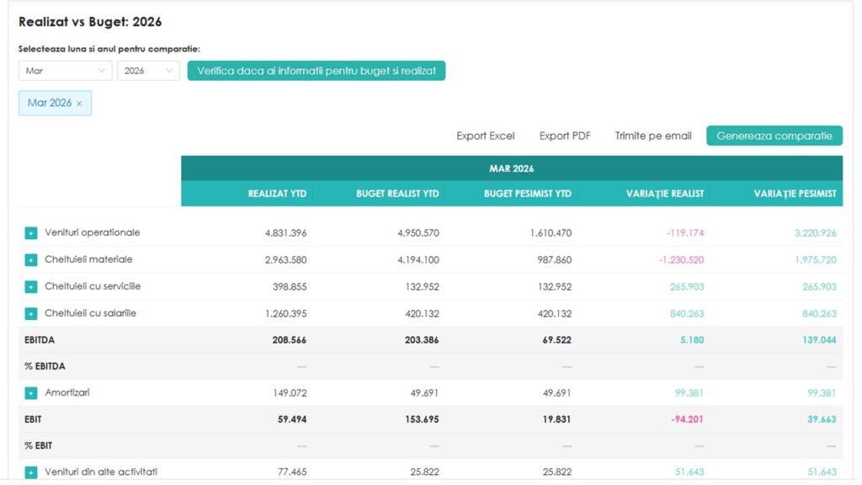Remove the Mar 2026 tag

click(x=79, y=104)
